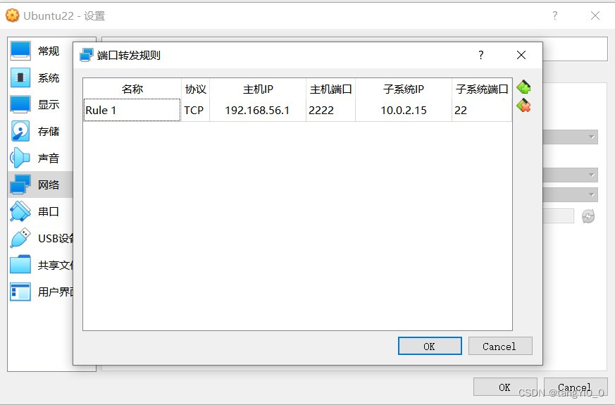Click Cancel in the Ubuntu22 settings window
The height and width of the screenshot is (405, 615).
point(576,387)
